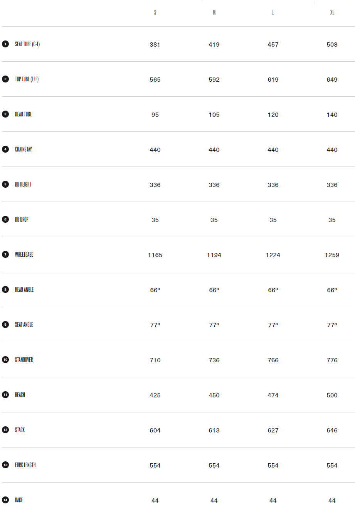Image resolution: width=355 pixels, height=508 pixels.
Task: Click the number 1 Seat Tube badge
Action: click(x=5, y=44)
